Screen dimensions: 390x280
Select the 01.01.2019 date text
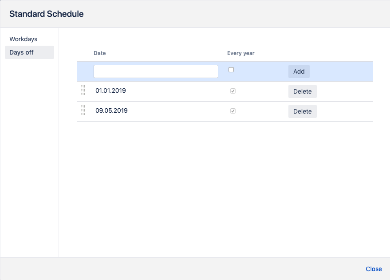(x=110, y=91)
